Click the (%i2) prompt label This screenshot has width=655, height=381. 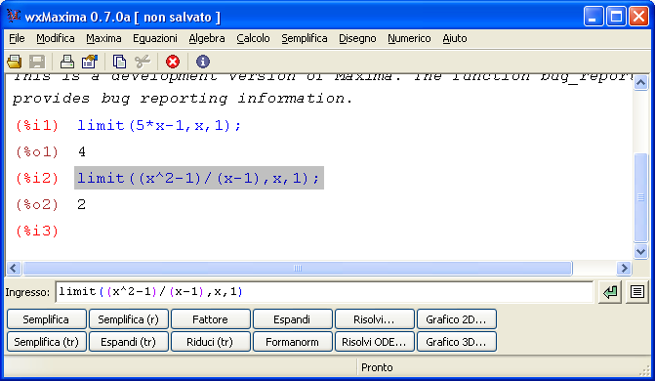(x=37, y=178)
